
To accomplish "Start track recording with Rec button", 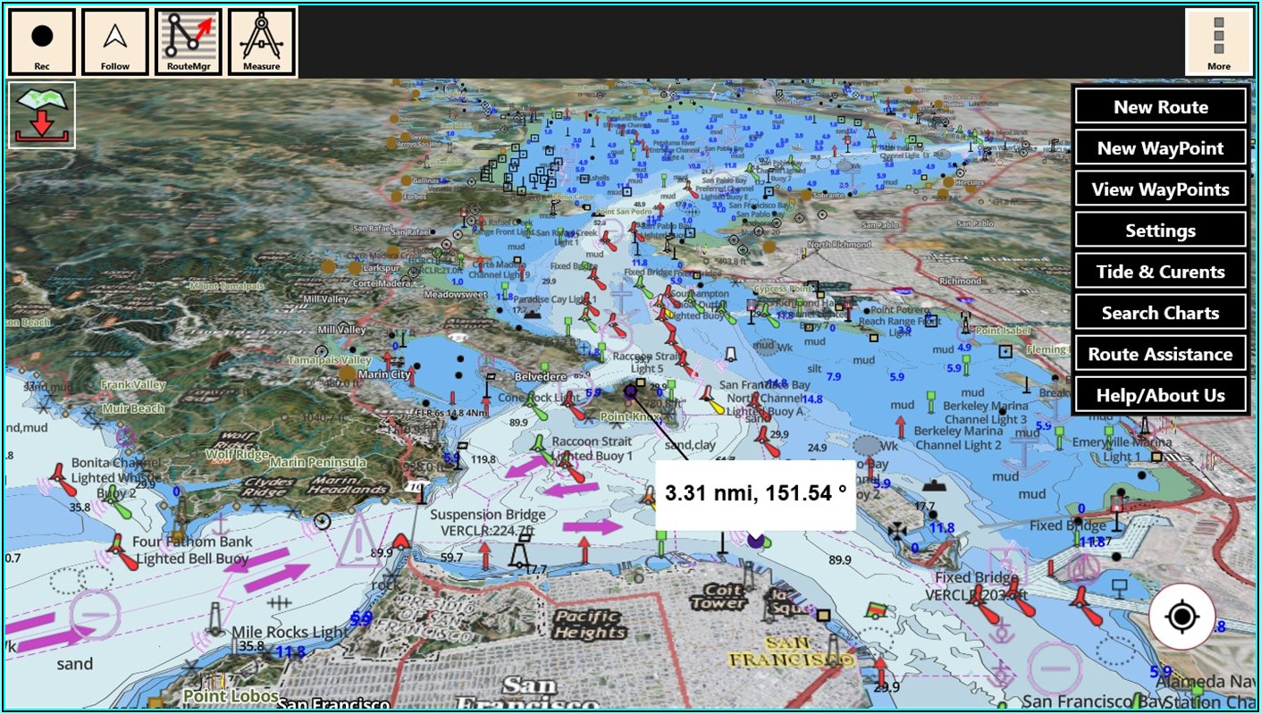I will (42, 42).
